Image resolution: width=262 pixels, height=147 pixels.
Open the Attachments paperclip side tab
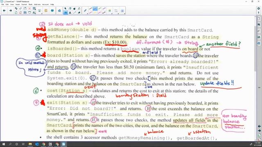pos(259,31)
